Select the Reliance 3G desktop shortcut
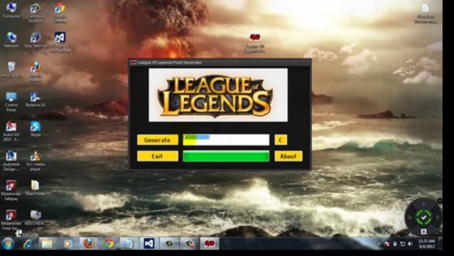Image resolution: width=454 pixels, height=256 pixels. tap(36, 100)
